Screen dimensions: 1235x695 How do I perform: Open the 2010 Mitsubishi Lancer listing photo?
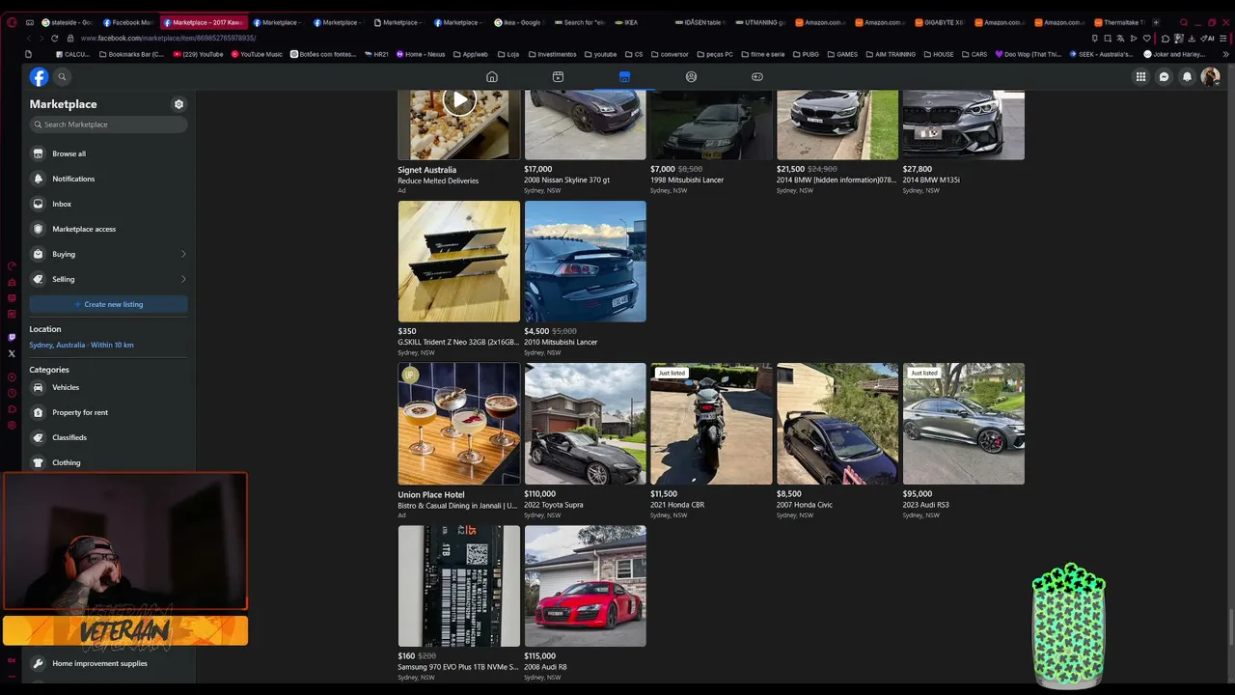coord(586,262)
